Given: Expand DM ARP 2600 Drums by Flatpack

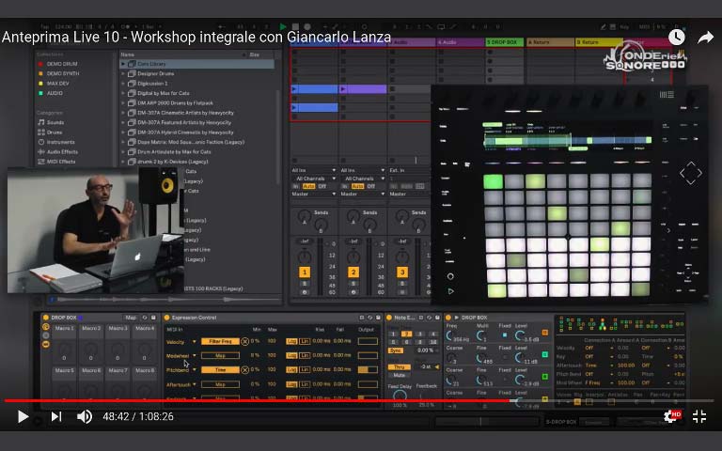Looking at the screenshot, I should pos(123,103).
